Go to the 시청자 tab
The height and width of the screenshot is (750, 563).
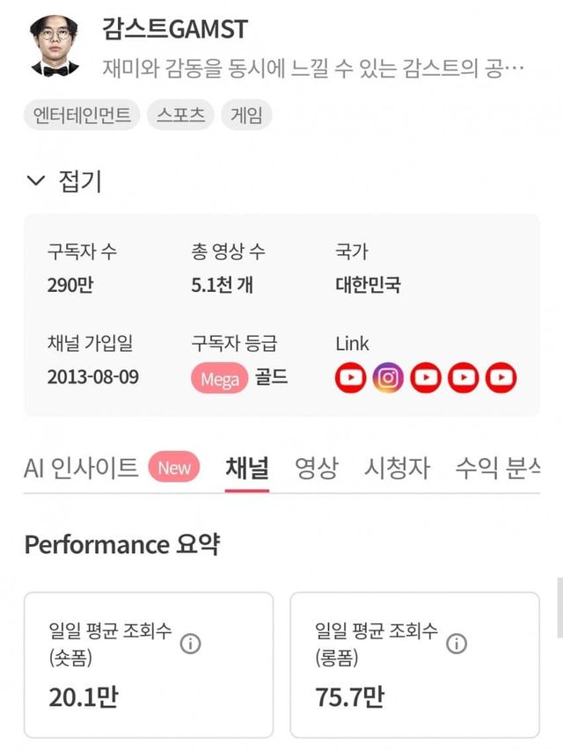pos(397,468)
